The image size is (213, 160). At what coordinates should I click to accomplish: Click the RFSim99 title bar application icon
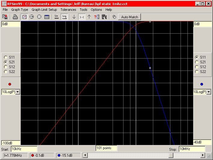[x=4, y=4]
